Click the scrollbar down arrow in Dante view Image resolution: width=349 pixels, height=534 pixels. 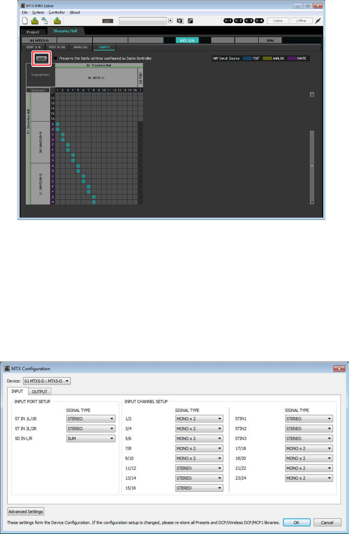click(x=312, y=202)
